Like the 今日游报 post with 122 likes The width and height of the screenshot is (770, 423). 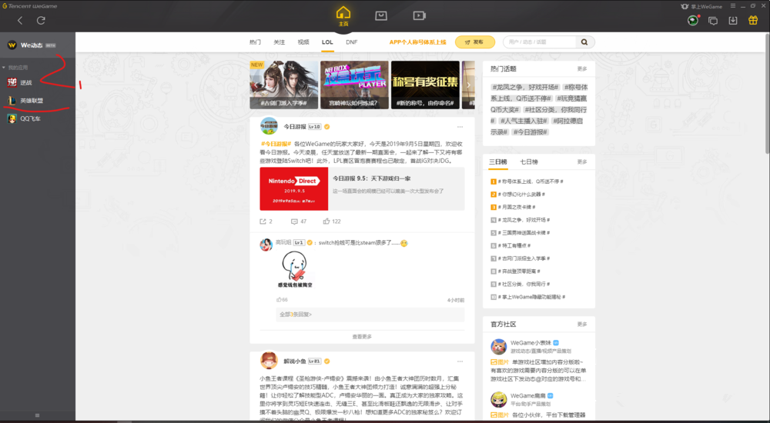click(x=332, y=221)
